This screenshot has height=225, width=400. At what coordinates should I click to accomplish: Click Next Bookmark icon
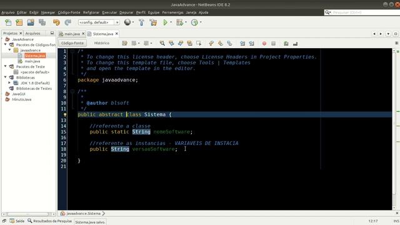tap(221, 43)
